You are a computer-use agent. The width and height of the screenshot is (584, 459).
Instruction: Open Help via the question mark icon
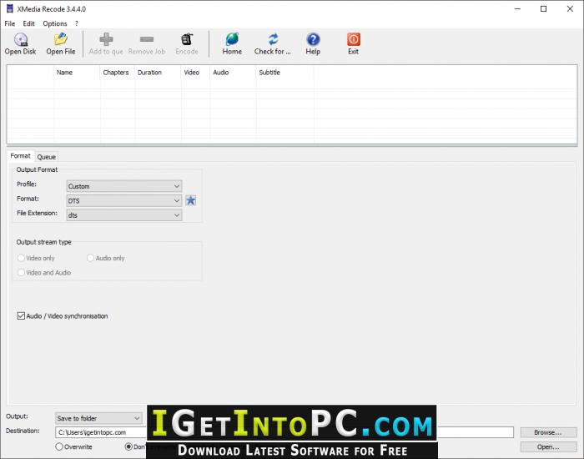tap(313, 39)
